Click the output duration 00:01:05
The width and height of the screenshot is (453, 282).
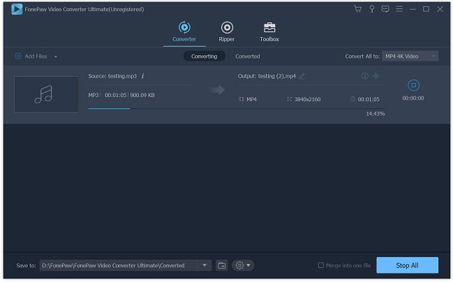point(369,99)
